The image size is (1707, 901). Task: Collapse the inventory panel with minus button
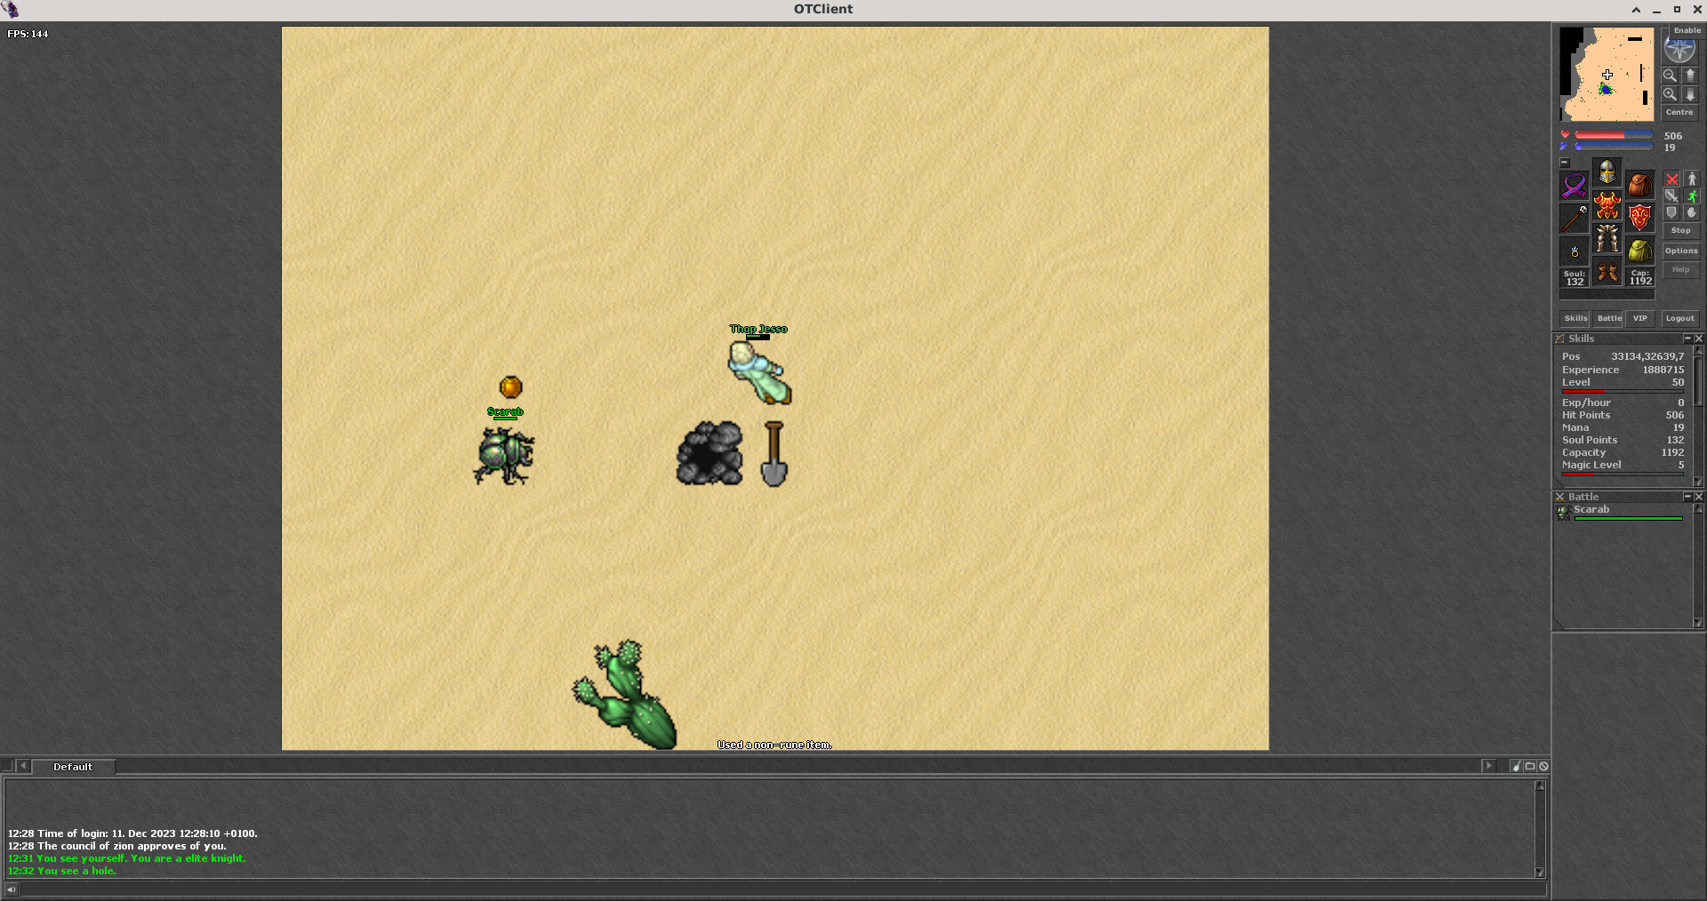coord(1565,163)
